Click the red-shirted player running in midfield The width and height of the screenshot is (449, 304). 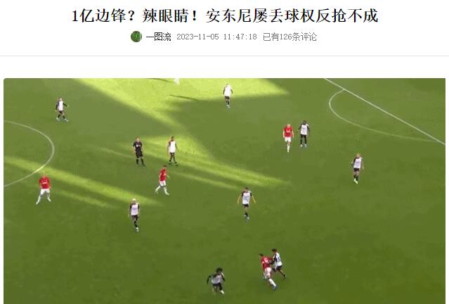(162, 180)
